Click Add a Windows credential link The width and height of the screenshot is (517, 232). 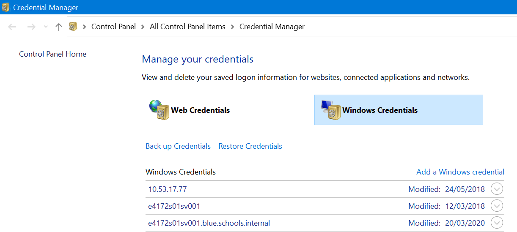(x=460, y=172)
